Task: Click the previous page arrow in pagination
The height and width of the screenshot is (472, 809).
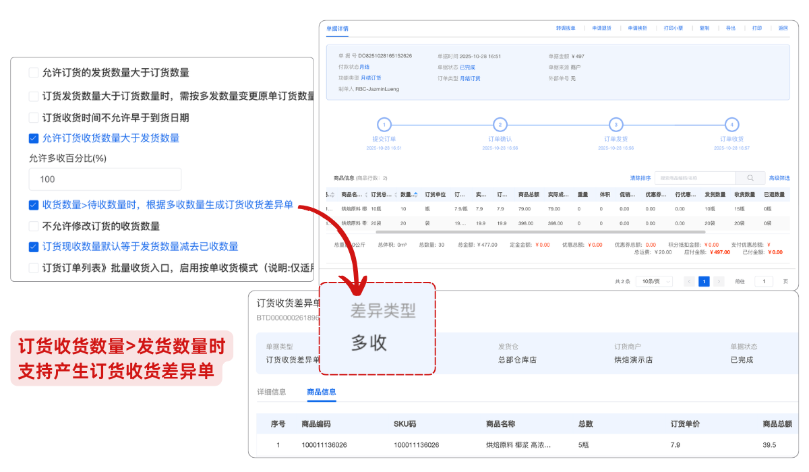Action: (689, 281)
